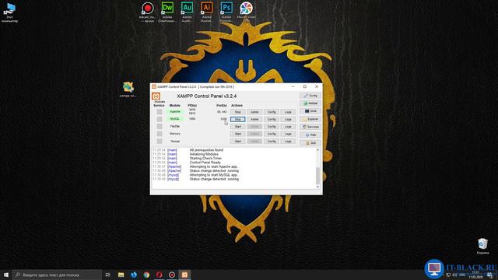Open the Services button in XAMPP
The height and width of the screenshot is (280, 498).
310,127
